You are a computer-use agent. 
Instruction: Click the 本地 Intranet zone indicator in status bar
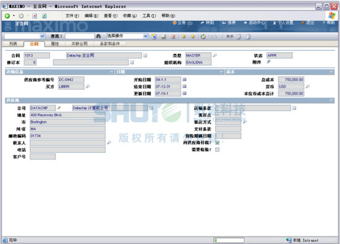click(x=303, y=240)
